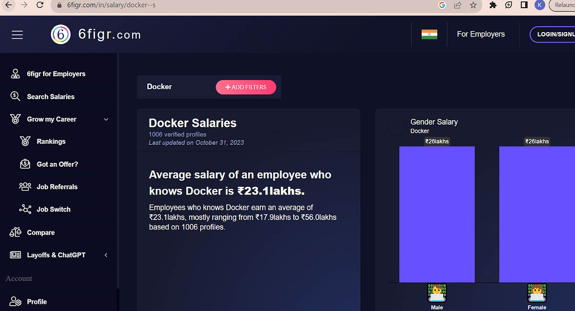Click the lock icon beside the URL

coord(59,5)
